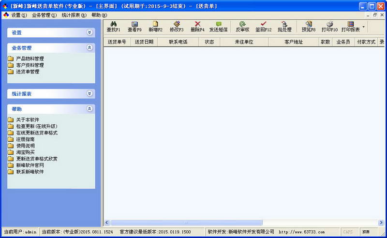
Task: Click the 预览F8 print preview icon
Action: coord(309,24)
